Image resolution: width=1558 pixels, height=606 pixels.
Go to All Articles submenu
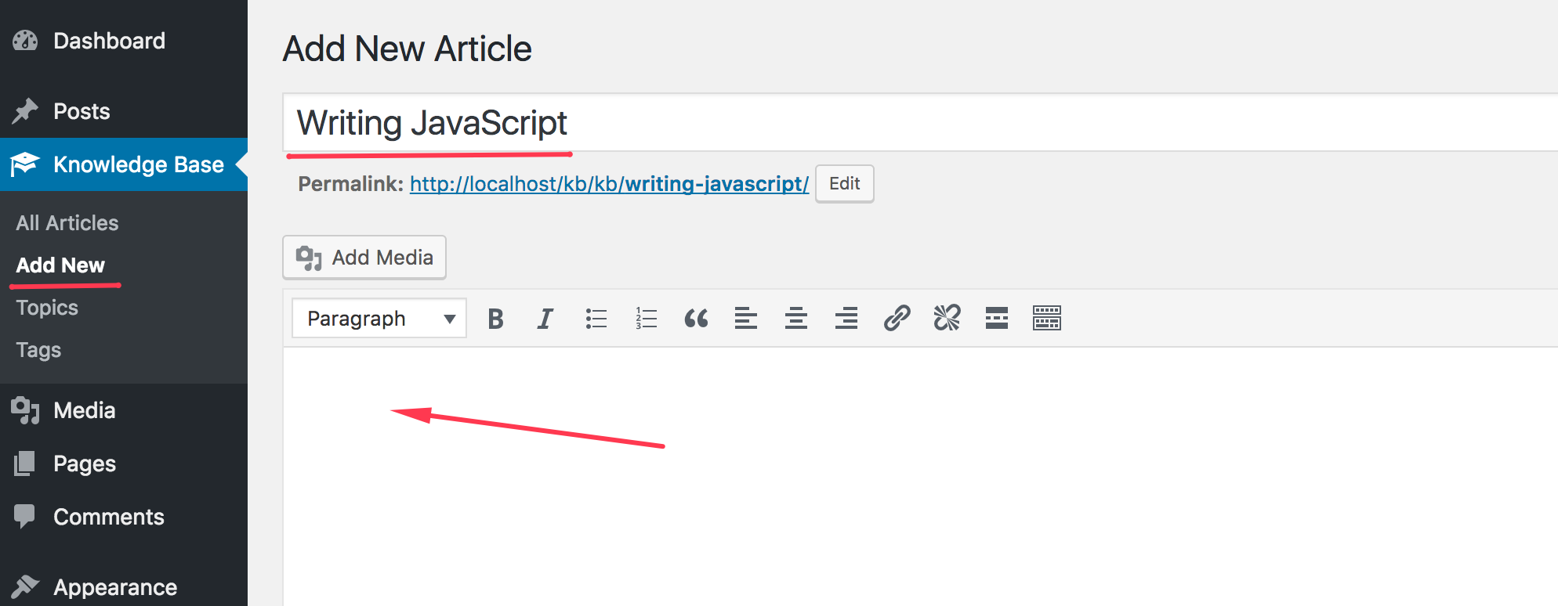coord(67,223)
